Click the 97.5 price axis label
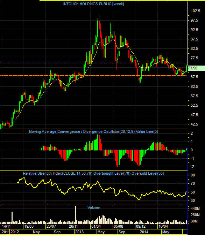Viewport: 205px width, 235px height. [194, 20]
